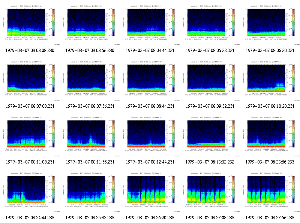Click caption text 1979-03-07 08:11:08.231

[30, 162]
